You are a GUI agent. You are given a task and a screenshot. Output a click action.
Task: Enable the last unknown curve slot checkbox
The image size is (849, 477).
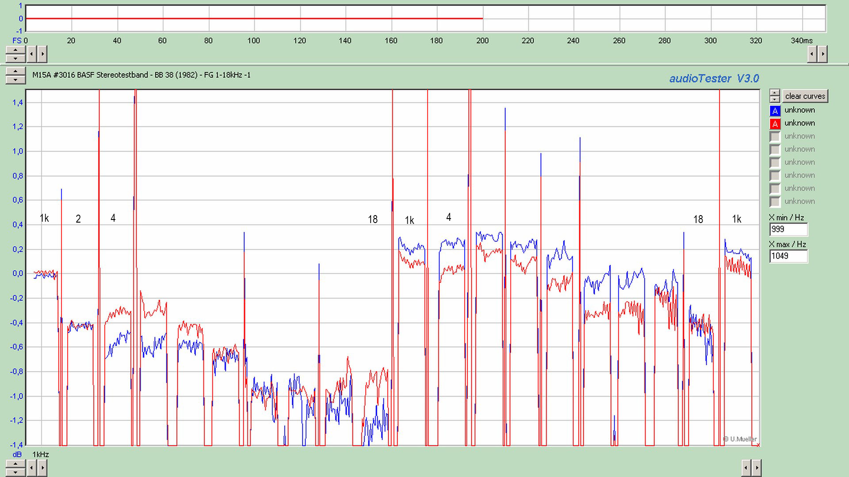click(x=775, y=202)
